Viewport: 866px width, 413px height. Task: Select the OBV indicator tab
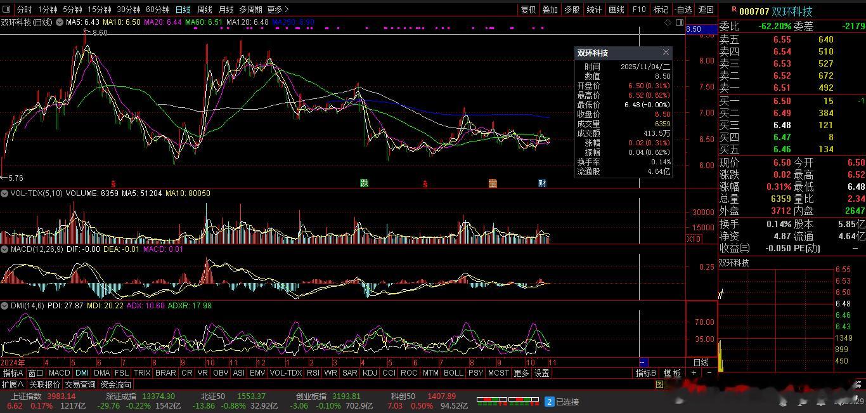point(221,373)
